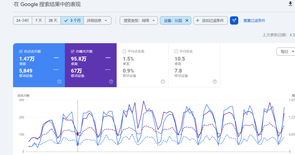Open the 搜索类型: 网络 dropdown
Viewport: 295px width, 155px height.
(x=139, y=20)
